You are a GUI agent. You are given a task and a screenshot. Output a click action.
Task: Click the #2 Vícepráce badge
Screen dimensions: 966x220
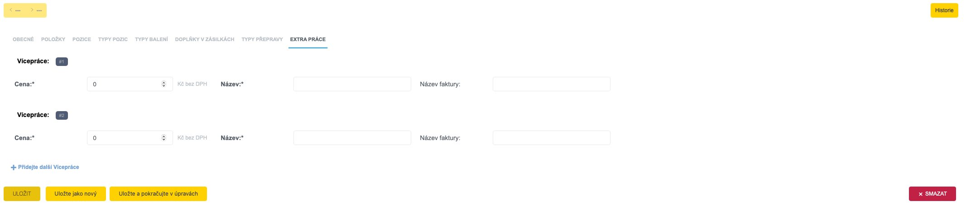pos(62,115)
